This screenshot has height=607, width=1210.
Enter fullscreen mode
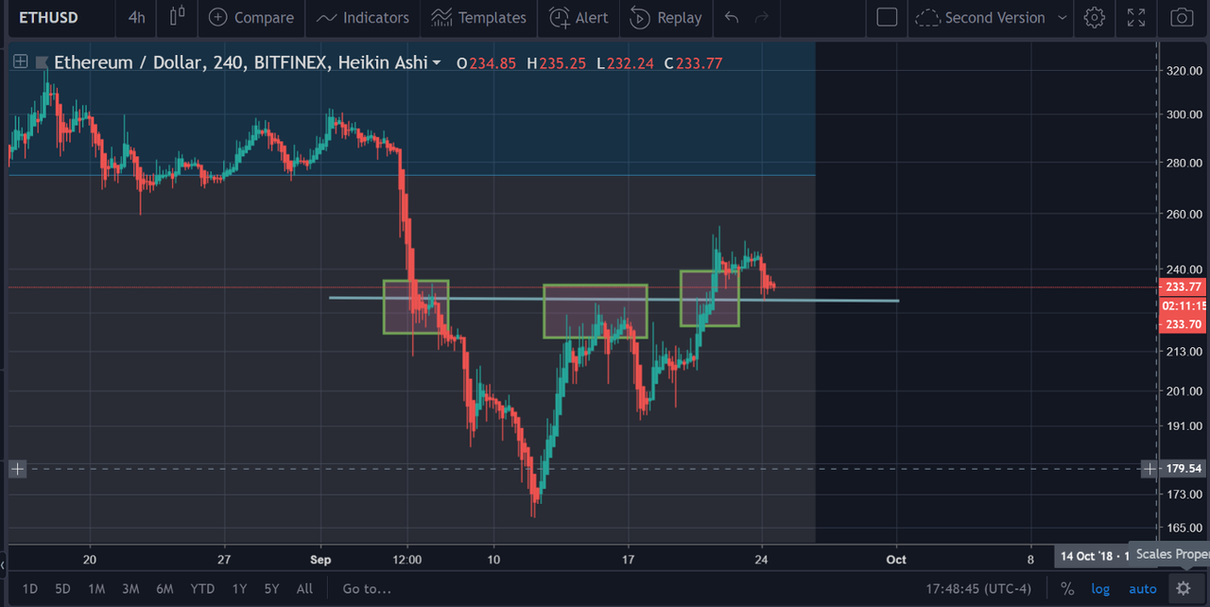[1137, 17]
